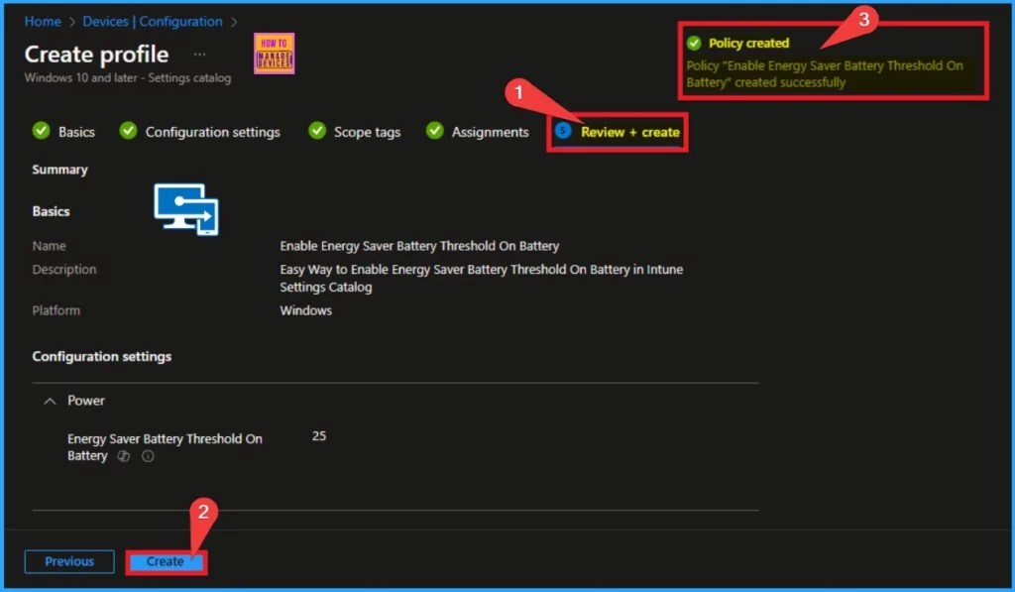Screen dimensions: 1015x592
Task: Click the Platform value Windows
Action: pyautogui.click(x=305, y=311)
